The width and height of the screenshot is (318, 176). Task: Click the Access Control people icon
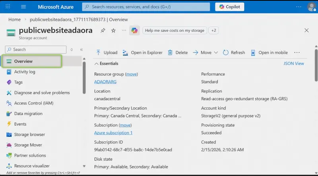pyautogui.click(x=9, y=103)
